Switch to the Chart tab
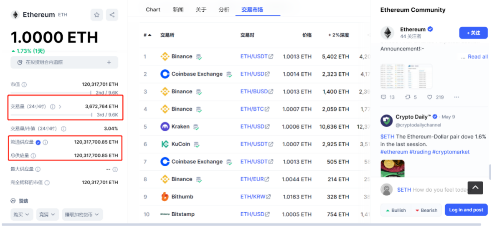 [153, 10]
